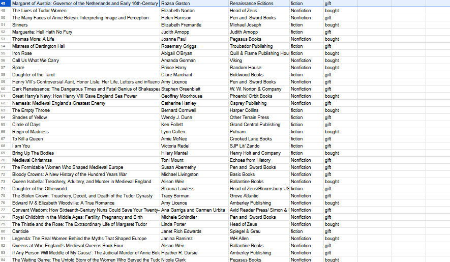Select row 84 header
The width and height of the screenshot is (450, 262).
(4, 260)
